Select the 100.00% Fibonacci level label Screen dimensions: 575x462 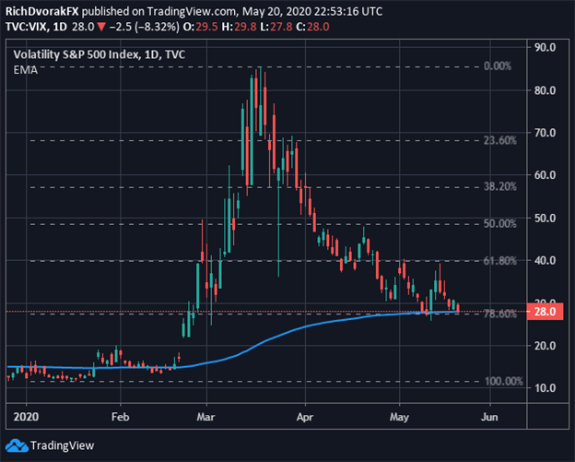pyautogui.click(x=503, y=381)
